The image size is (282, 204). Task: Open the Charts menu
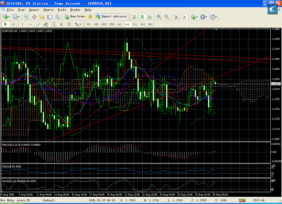48,10
